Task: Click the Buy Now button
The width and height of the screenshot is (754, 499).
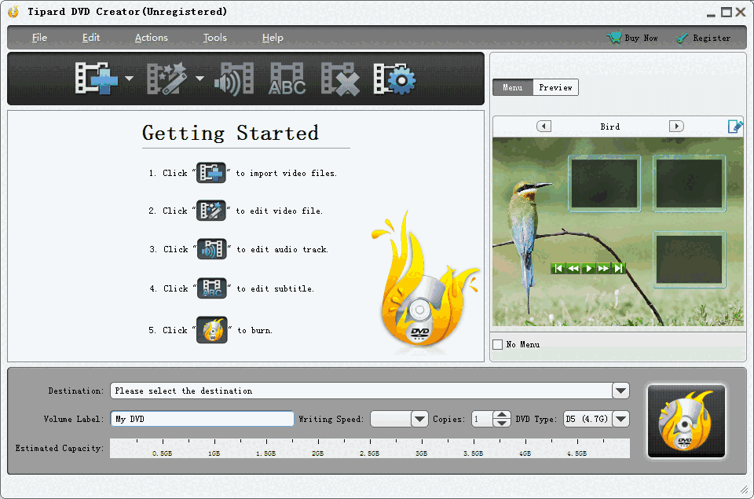Action: (x=632, y=37)
